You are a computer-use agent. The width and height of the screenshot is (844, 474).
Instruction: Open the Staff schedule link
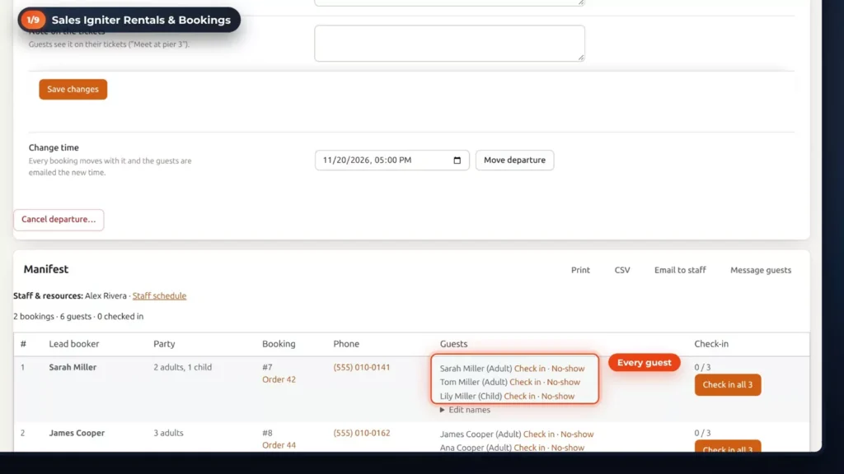coord(159,295)
